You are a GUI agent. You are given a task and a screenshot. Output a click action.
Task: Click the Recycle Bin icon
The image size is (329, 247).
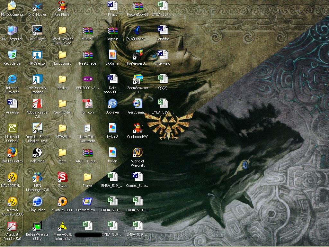(12, 55)
